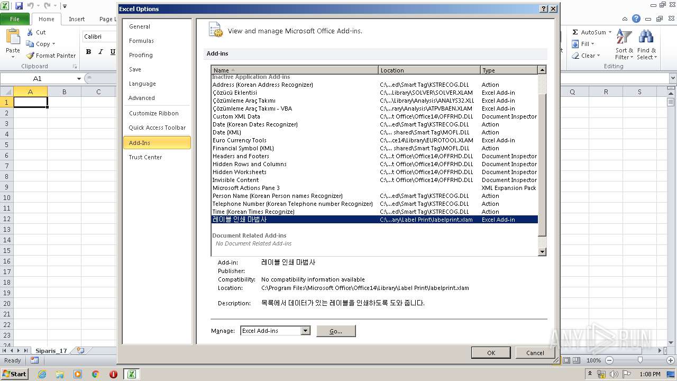Open the Save options category

[157, 69]
